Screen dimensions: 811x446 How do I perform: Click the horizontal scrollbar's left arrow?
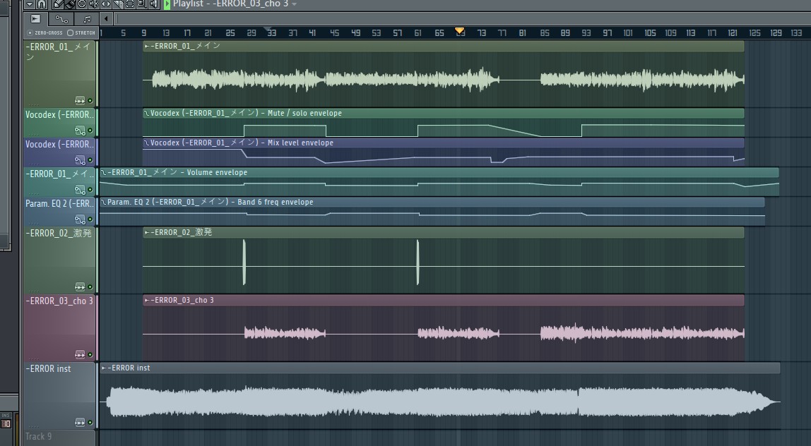(x=106, y=19)
